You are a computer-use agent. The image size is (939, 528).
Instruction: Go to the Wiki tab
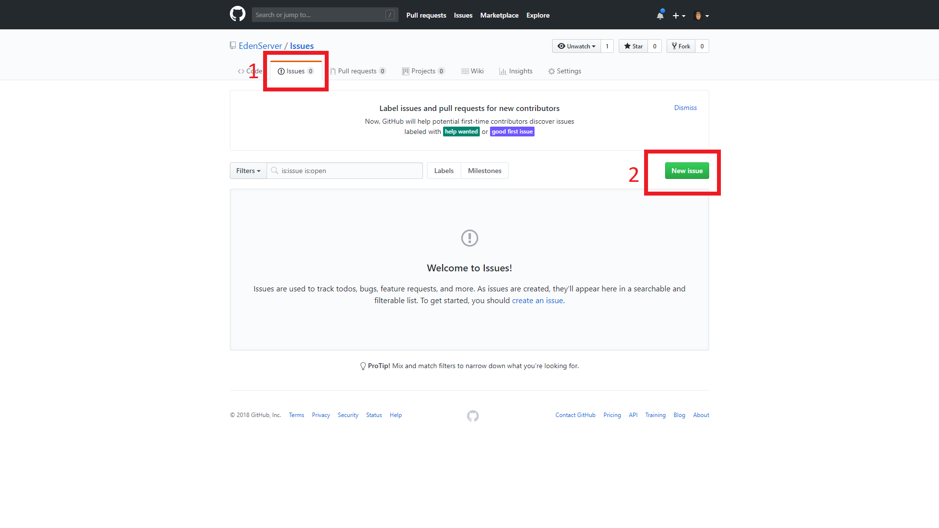click(x=472, y=71)
